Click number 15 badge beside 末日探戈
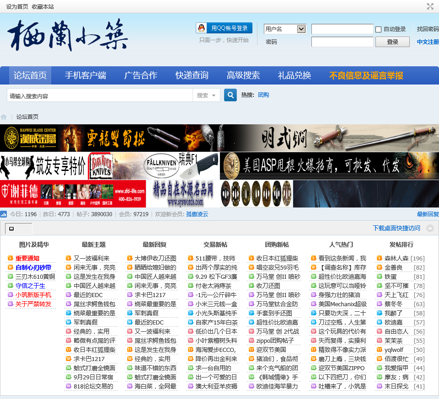The width and height of the screenshot is (439, 399). [380, 386]
